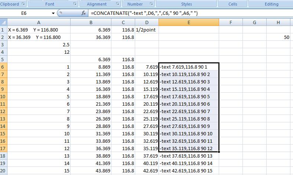Viewport: 293px width, 175px height.
Task: Select column D header
Action: (x=147, y=22)
